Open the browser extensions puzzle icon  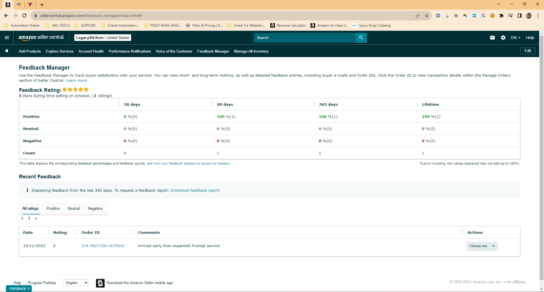click(501, 16)
